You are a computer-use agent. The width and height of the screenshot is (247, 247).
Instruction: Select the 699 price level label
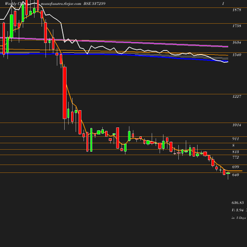click(236, 167)
